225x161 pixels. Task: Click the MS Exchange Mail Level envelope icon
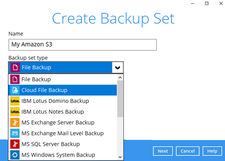(15, 133)
